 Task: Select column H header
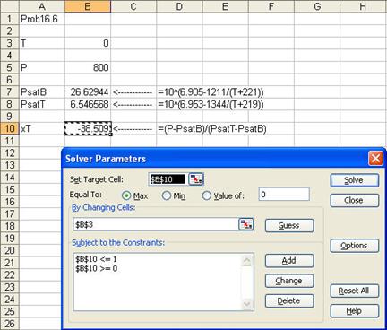pos(363,6)
